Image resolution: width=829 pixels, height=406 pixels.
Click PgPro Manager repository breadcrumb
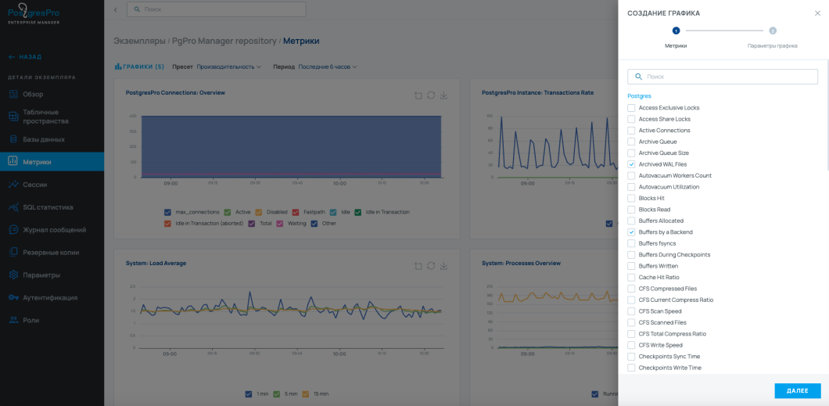(x=224, y=41)
